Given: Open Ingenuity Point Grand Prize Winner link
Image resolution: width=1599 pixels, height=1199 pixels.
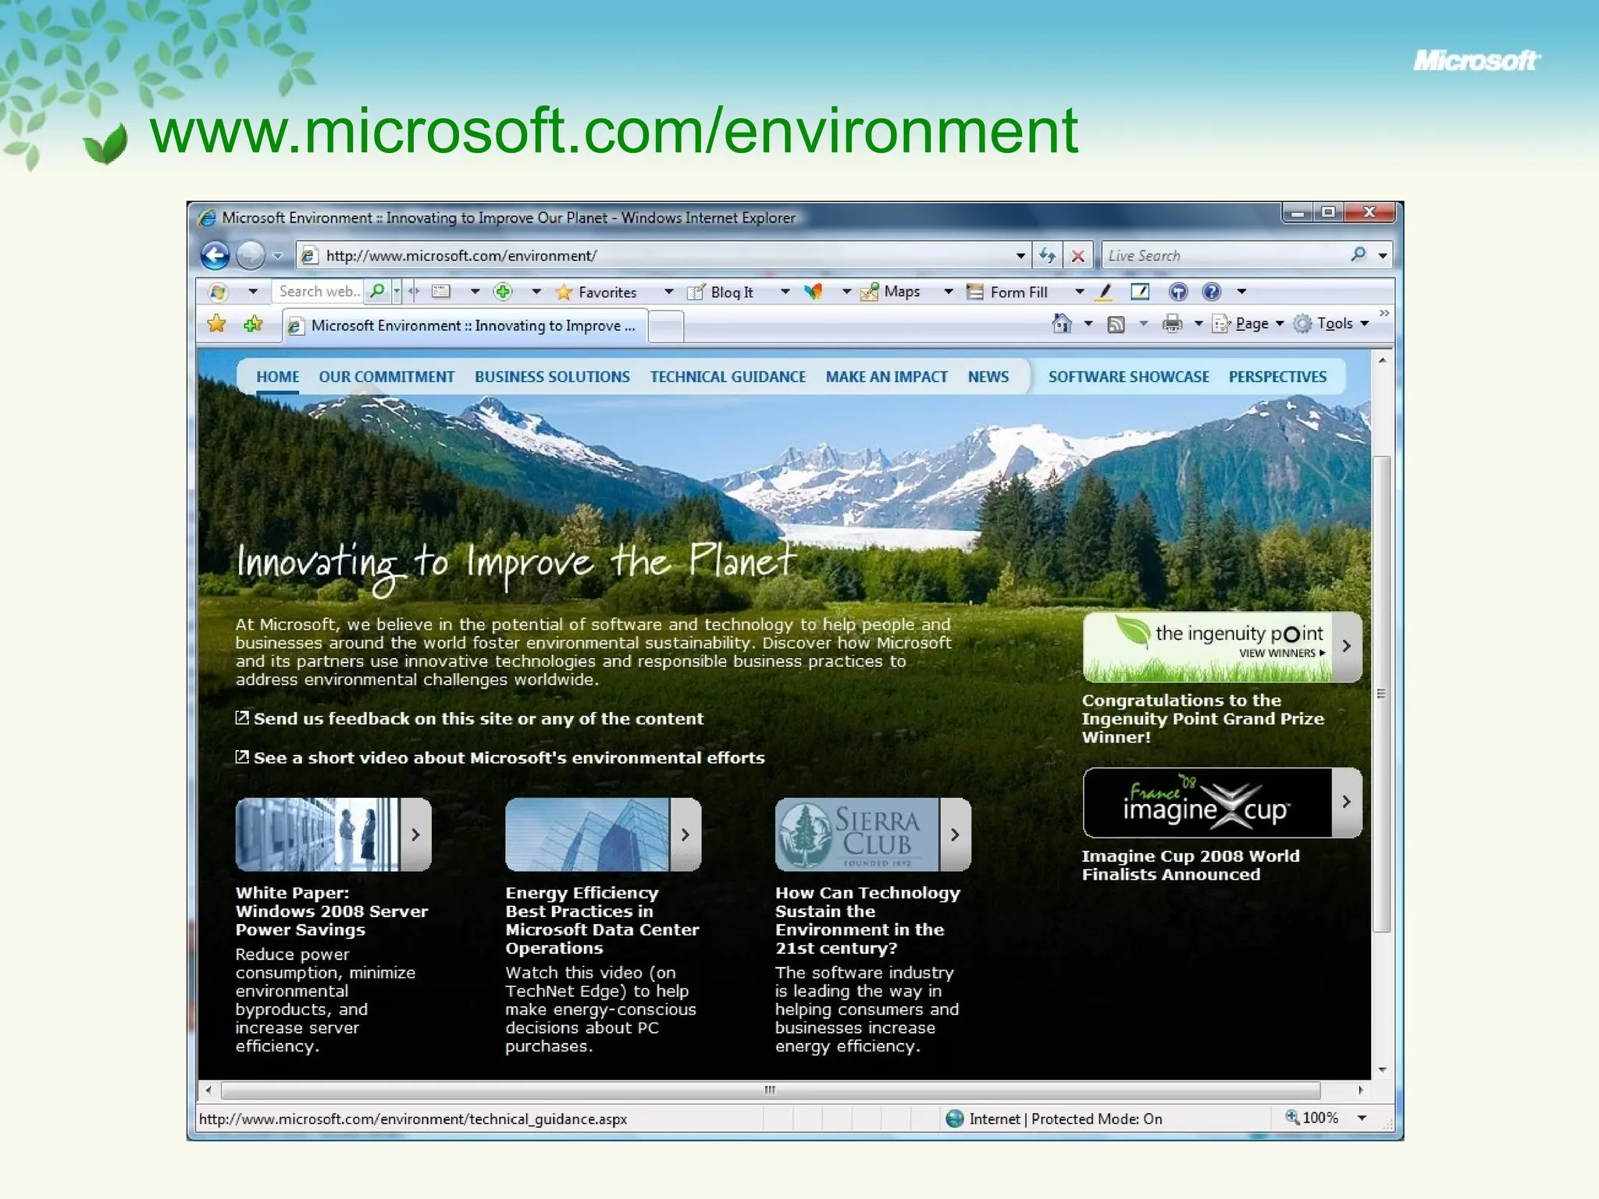Looking at the screenshot, I should point(1202,718).
